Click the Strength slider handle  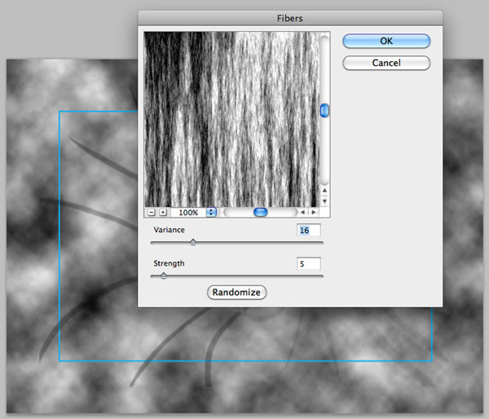coord(164,276)
